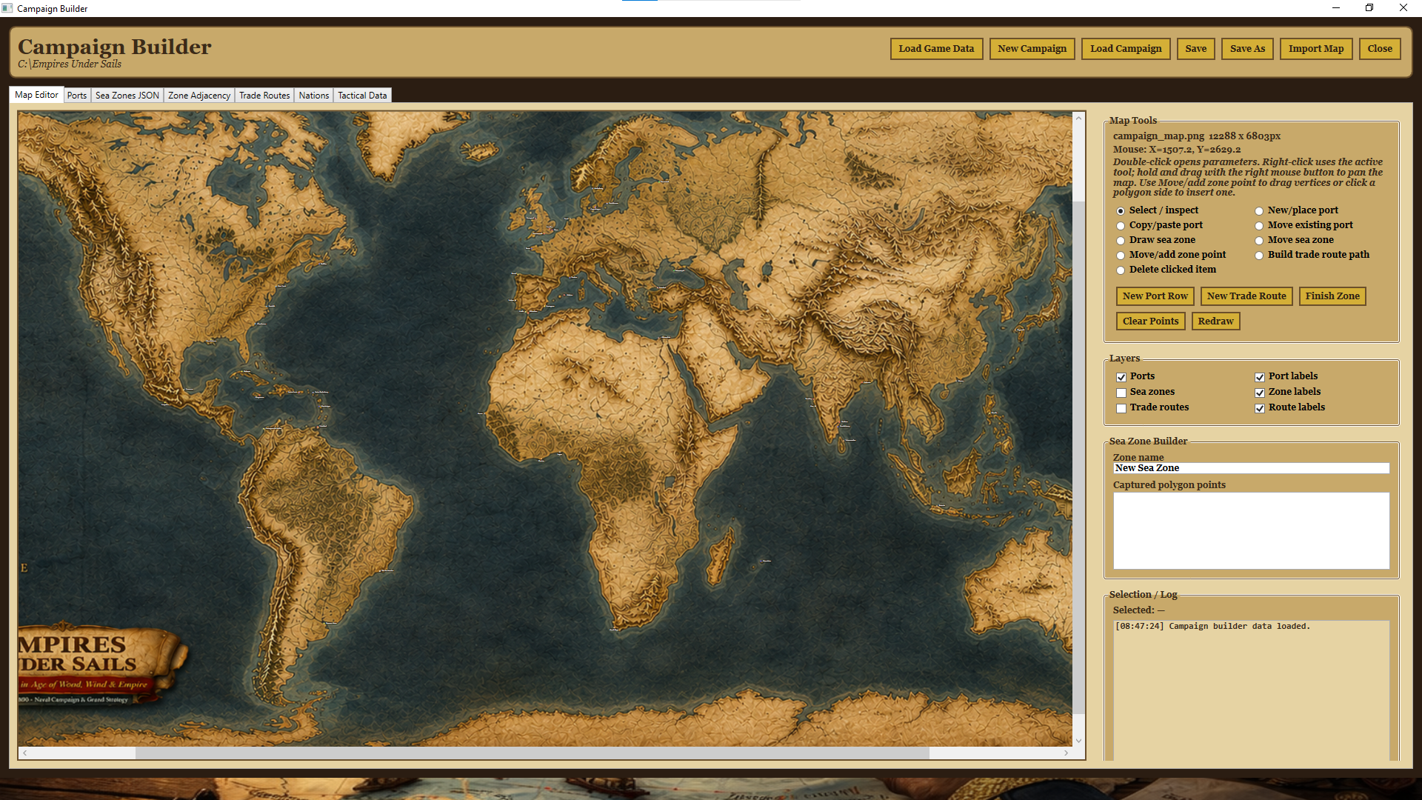Viewport: 1422px width, 800px height.
Task: Click the map scroll up arrow
Action: [x=1078, y=119]
